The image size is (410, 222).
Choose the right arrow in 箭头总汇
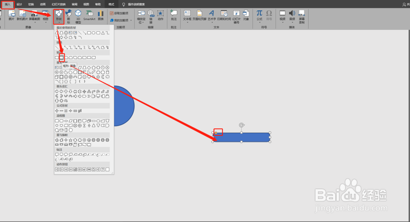click(x=57, y=91)
